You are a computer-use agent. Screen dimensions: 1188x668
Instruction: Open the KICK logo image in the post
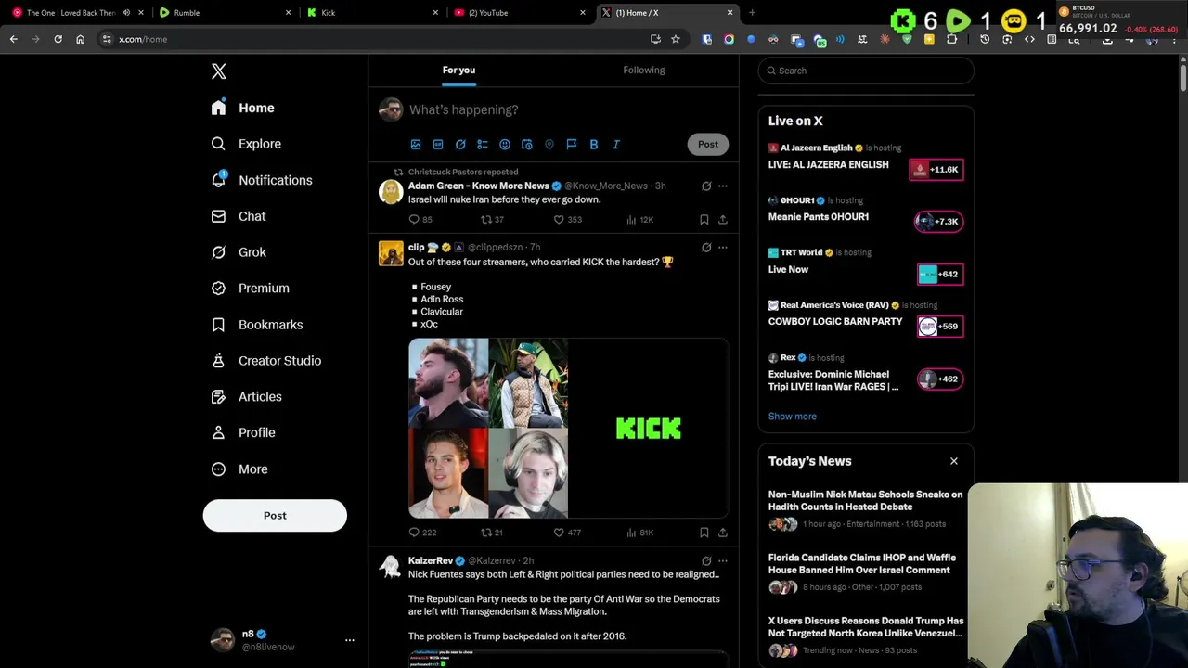[649, 428]
